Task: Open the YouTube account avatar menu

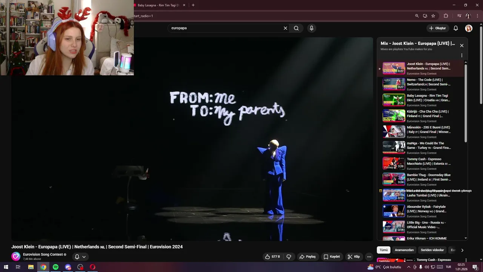Action: 469,28
